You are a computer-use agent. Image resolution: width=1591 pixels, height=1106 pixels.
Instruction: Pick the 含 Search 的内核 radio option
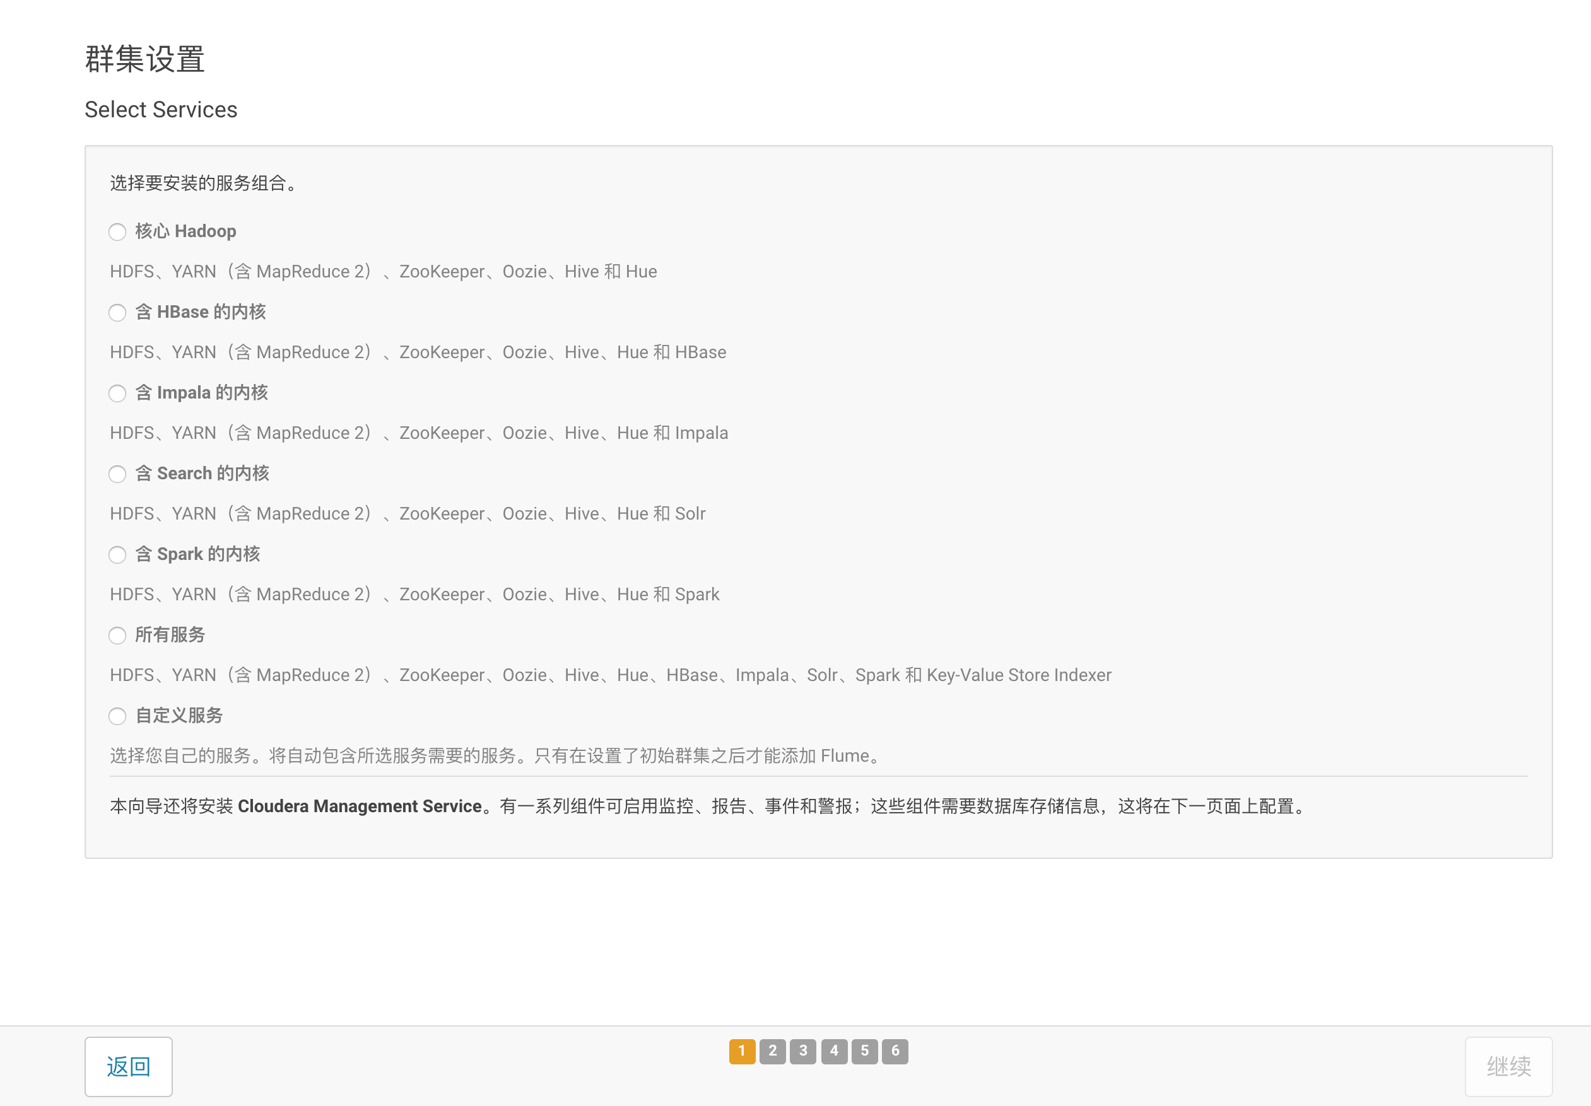(117, 474)
